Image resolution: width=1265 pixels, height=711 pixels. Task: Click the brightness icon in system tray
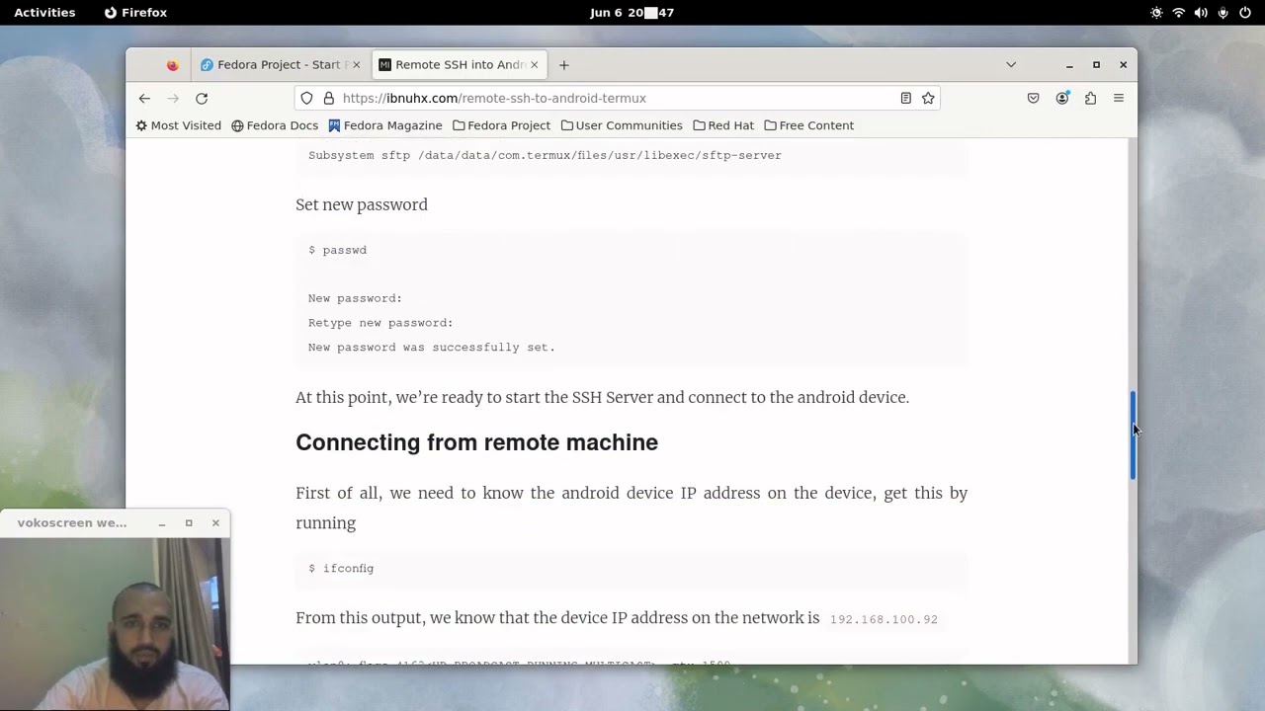[1156, 13]
